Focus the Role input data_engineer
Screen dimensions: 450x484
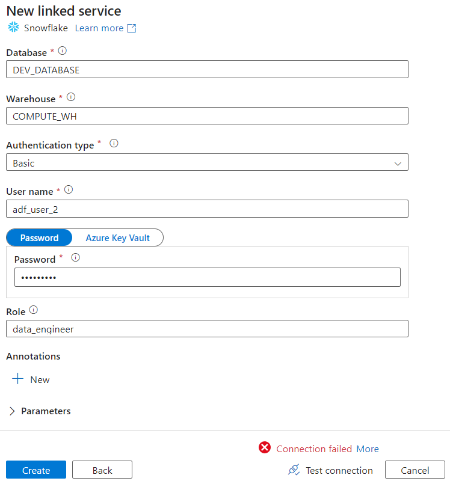coord(207,329)
